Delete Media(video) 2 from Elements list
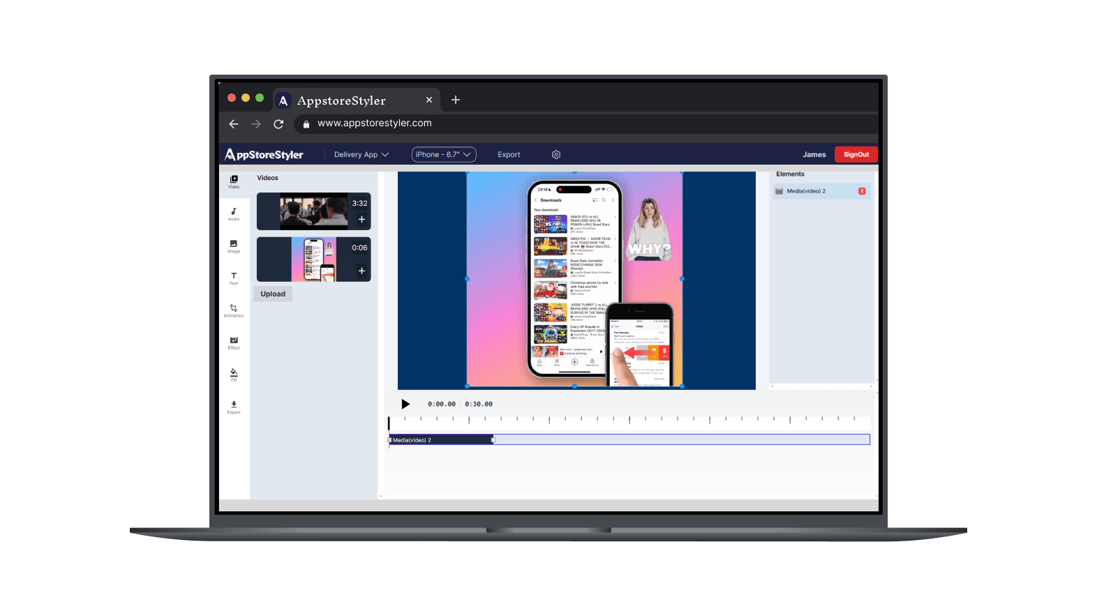 [862, 191]
